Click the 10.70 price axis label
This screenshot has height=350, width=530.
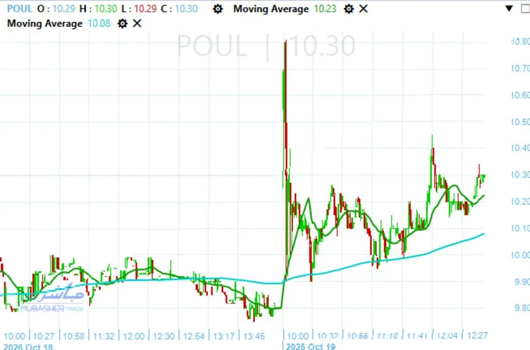[x=520, y=69]
